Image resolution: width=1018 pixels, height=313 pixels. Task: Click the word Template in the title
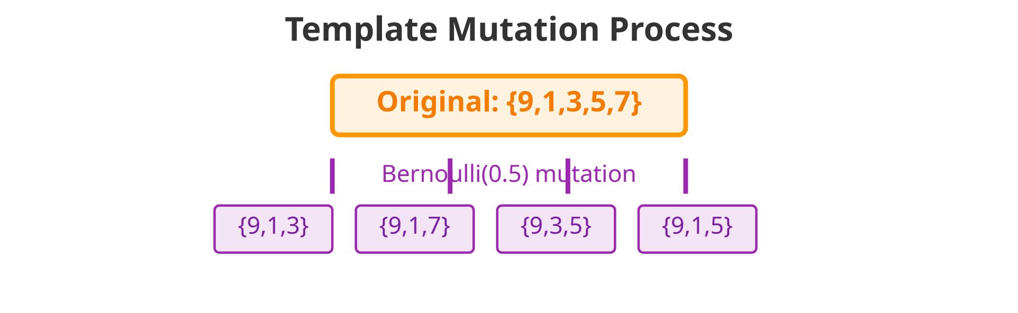click(x=361, y=29)
